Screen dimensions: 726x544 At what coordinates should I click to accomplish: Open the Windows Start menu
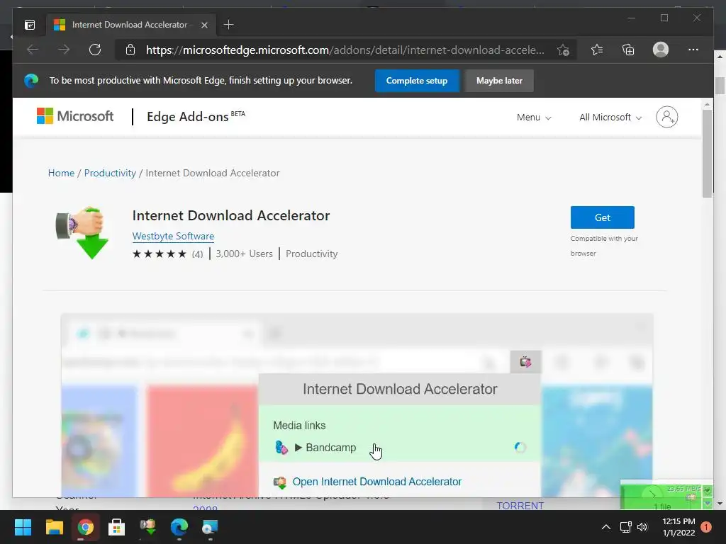pyautogui.click(x=23, y=527)
